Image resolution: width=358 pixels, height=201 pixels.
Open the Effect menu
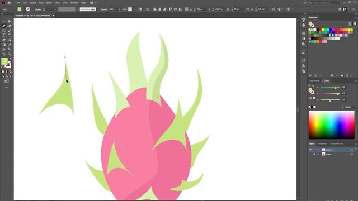pyautogui.click(x=57, y=3)
